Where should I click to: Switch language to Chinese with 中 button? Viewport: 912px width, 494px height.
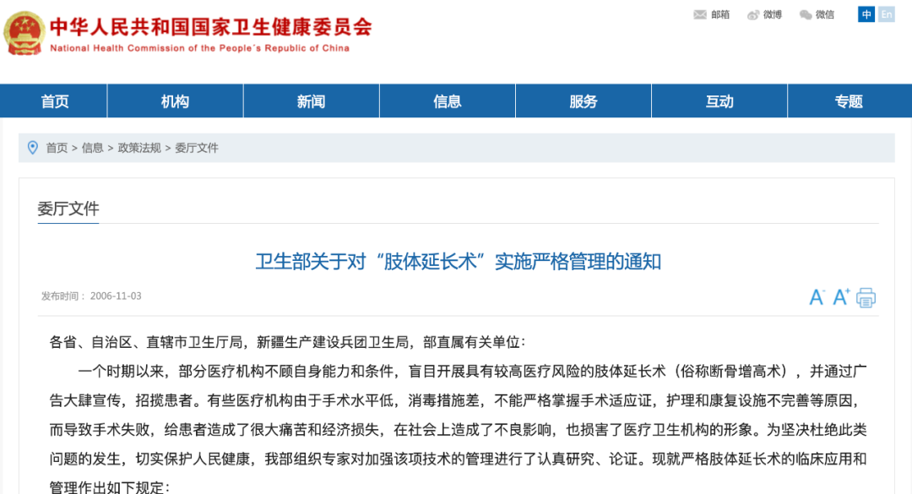click(866, 14)
